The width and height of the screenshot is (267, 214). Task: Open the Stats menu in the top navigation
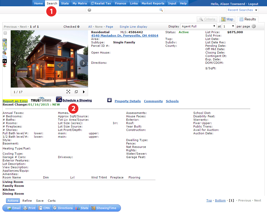[65, 3]
